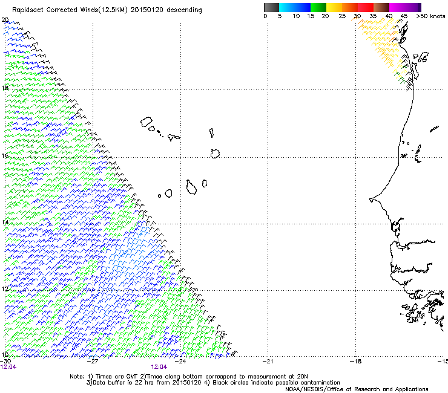Click the '14' latitude axis label
This screenshot has height=393, width=448.
(x=5, y=222)
